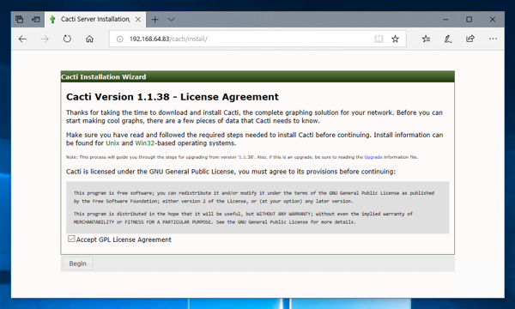
Task: Close the browser window
Action: click(493, 20)
